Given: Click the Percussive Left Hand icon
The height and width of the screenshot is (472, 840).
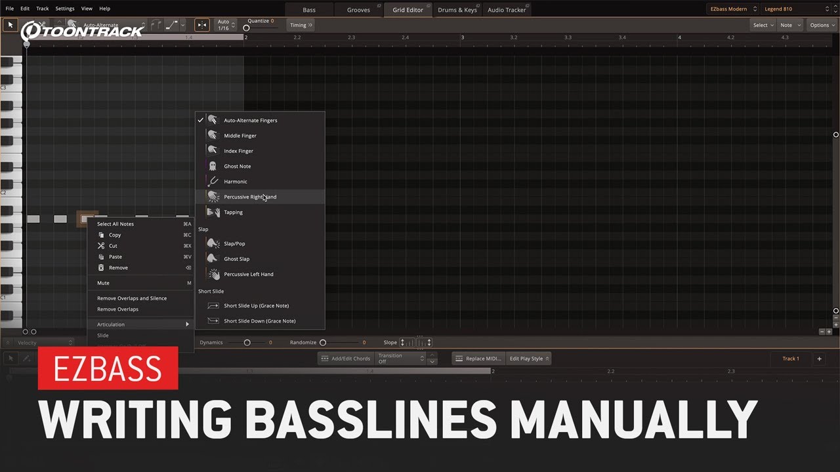Looking at the screenshot, I should [x=213, y=274].
